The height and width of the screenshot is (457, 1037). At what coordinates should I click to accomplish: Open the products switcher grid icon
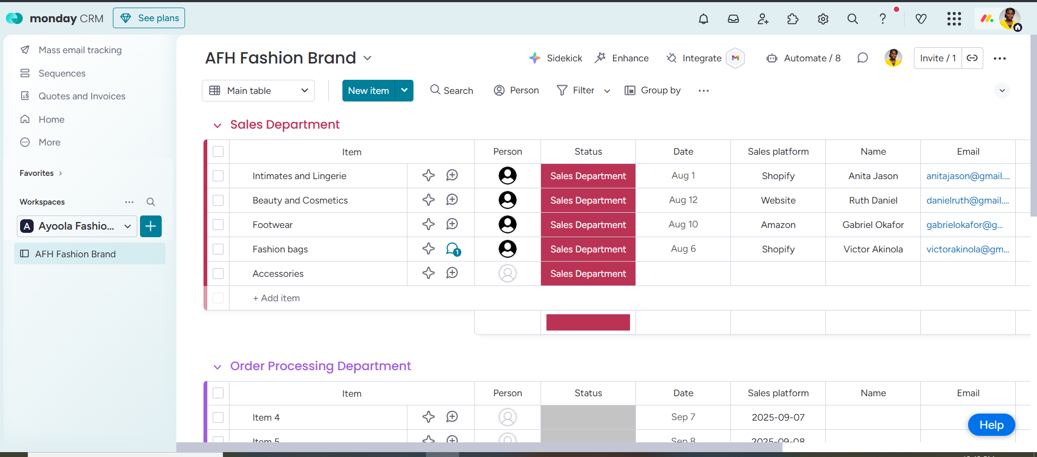pos(954,19)
